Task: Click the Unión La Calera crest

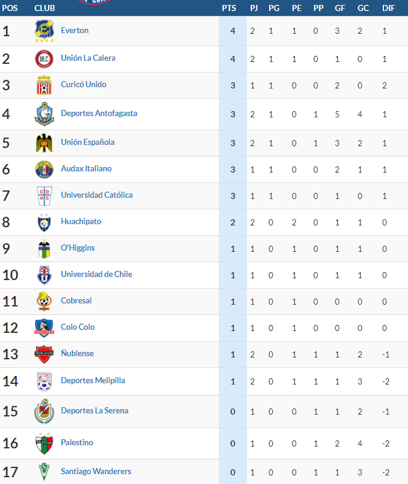Action: click(44, 59)
